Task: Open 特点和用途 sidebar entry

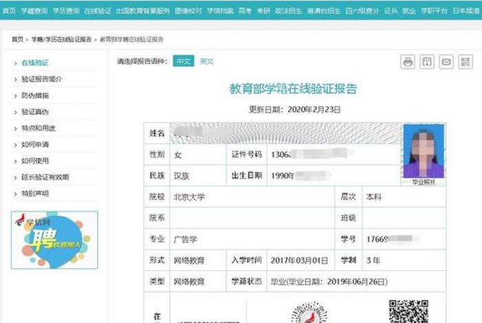Action: point(39,129)
